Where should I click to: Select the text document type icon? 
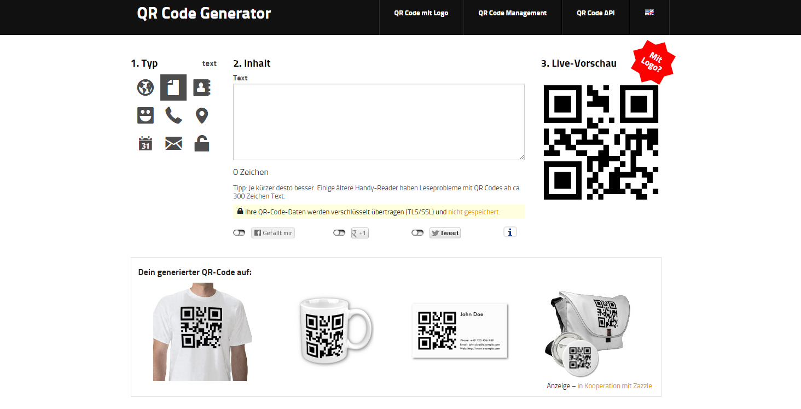[173, 87]
